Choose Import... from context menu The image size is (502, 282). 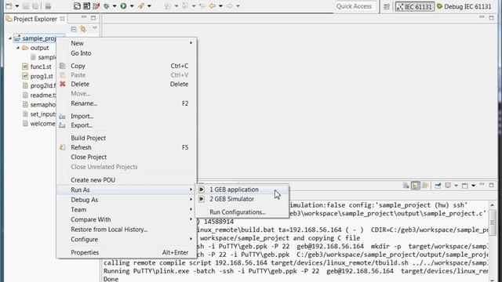coord(127,116)
